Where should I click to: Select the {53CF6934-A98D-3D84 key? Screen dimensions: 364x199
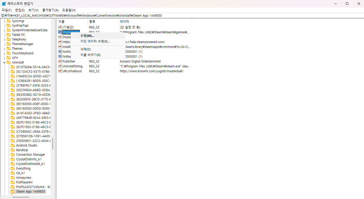(x=33, y=90)
